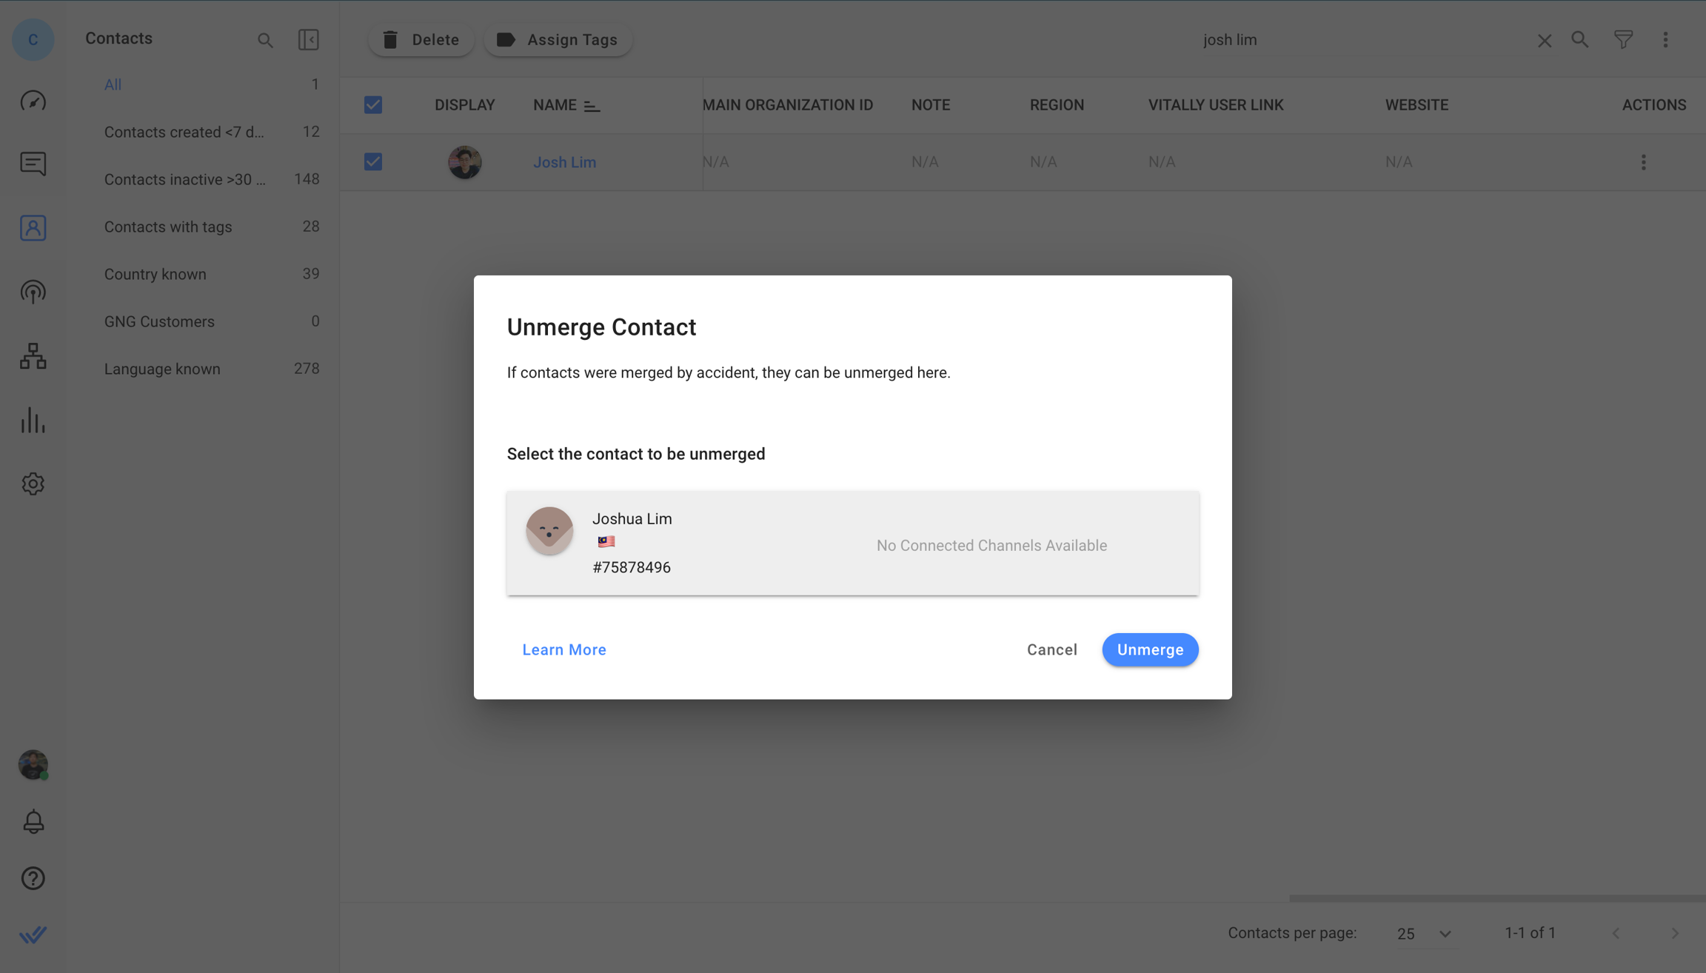Open the Messages inbox icon
The image size is (1706, 973).
(x=33, y=164)
